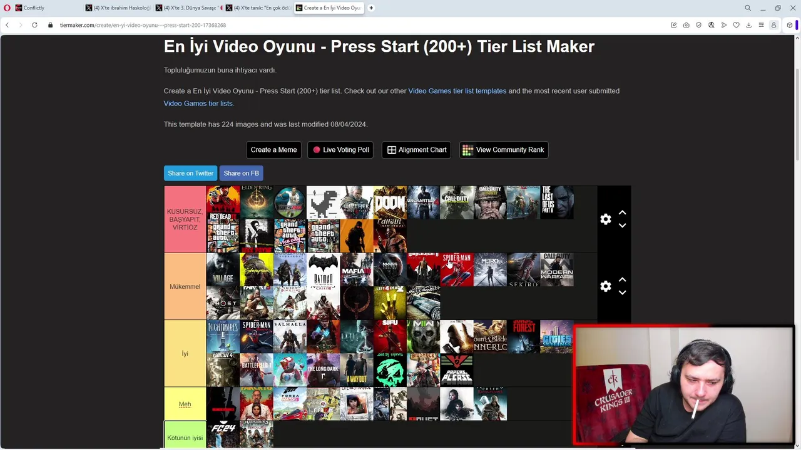The width and height of the screenshot is (801, 450).
Task: Open the Video Games tier list templates link
Action: tap(457, 91)
